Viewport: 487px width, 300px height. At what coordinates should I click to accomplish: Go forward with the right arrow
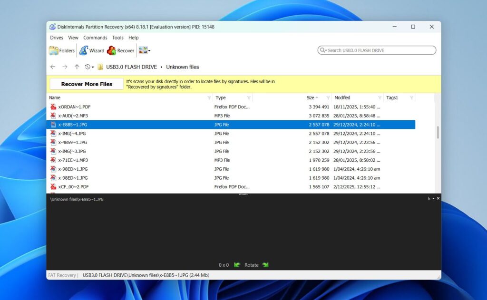(65, 67)
